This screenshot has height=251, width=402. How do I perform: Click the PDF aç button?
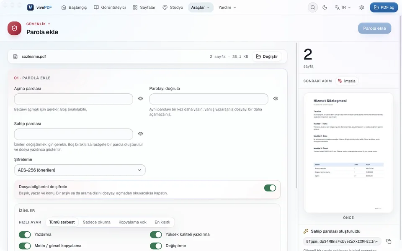pyautogui.click(x=384, y=8)
